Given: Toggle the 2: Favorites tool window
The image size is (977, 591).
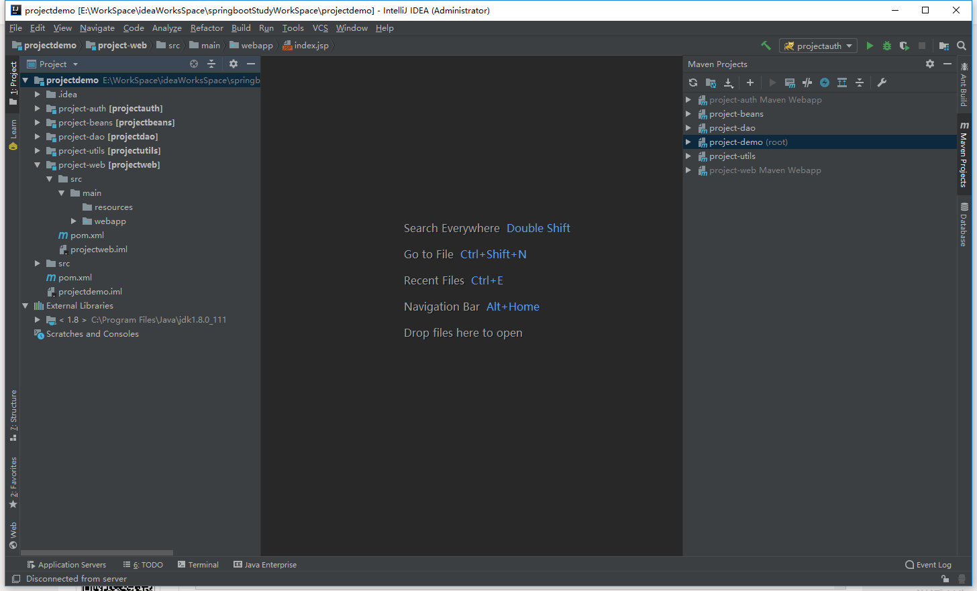Looking at the screenshot, I should click(x=13, y=483).
